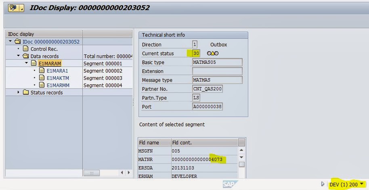Collapse the IDoc 0000000000203052 tree node
This screenshot has width=369, height=190.
click(10, 41)
